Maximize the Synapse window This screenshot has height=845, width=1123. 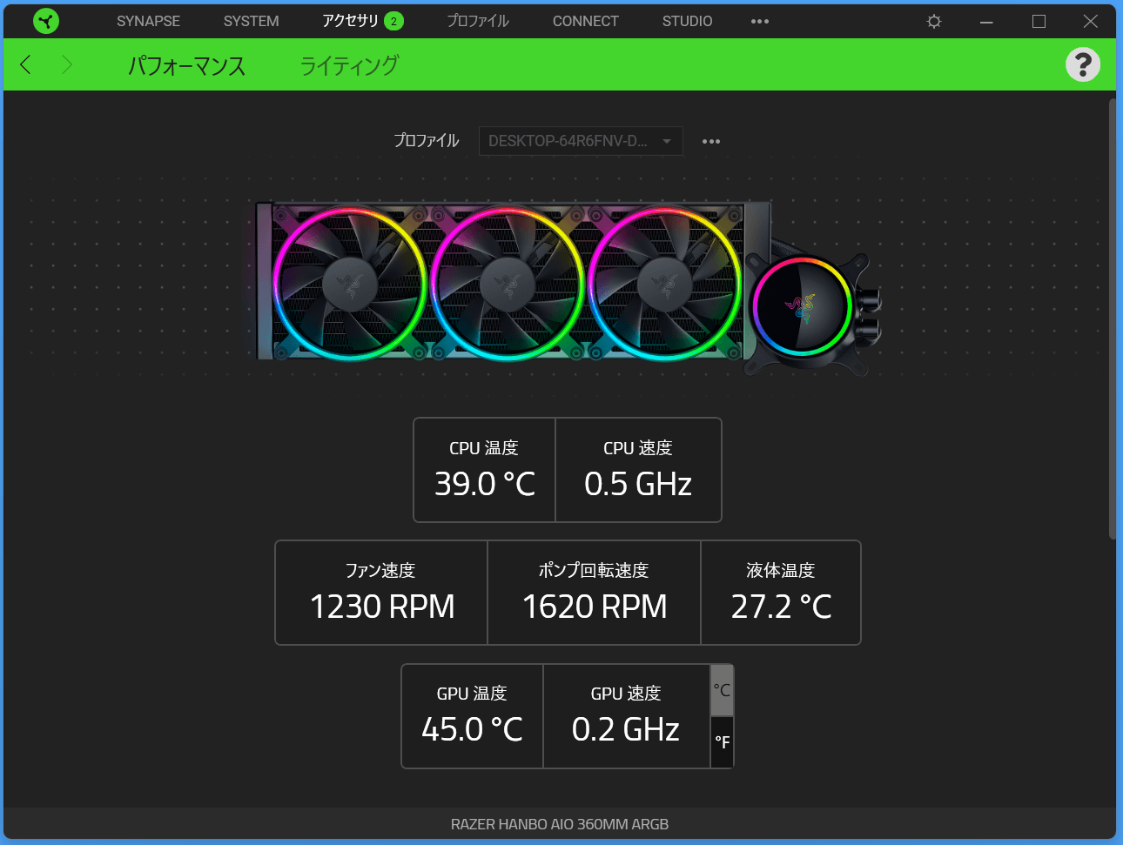pos(1039,21)
